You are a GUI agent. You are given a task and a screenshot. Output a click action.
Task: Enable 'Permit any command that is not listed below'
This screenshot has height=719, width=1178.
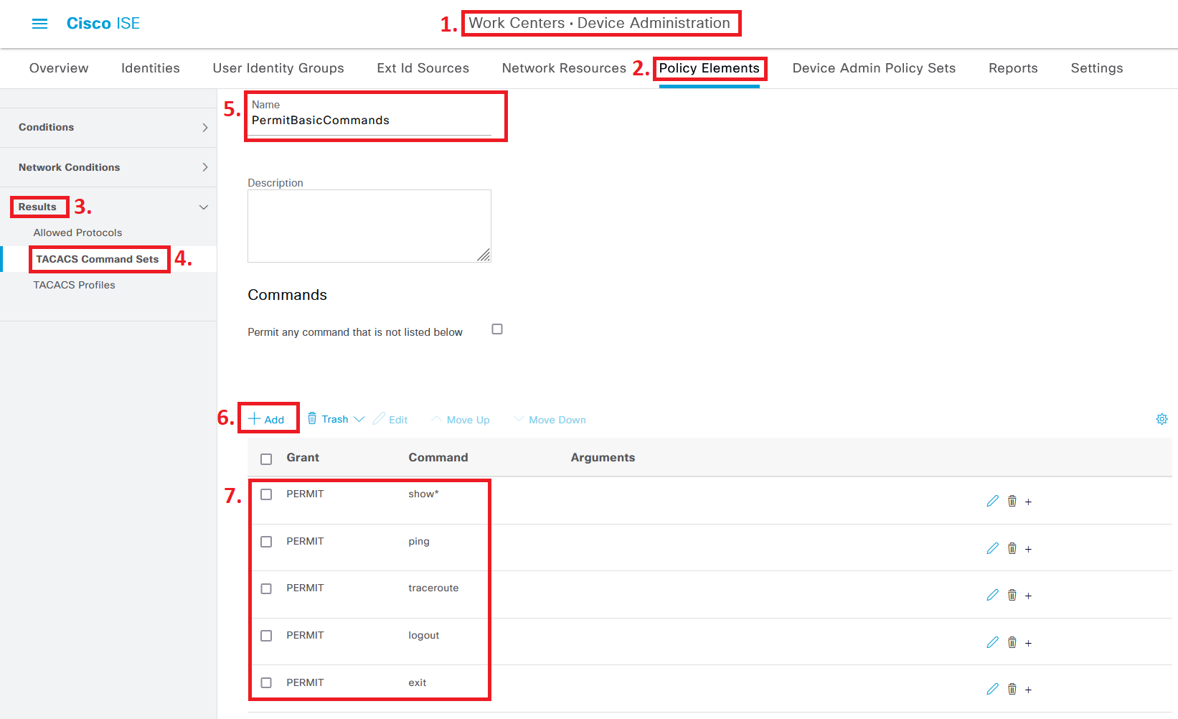(497, 329)
